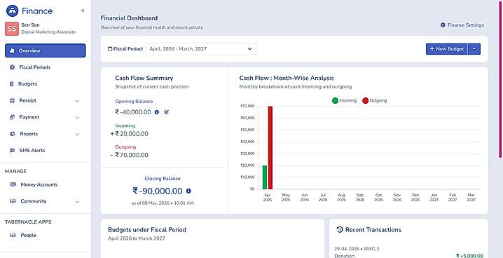The width and height of the screenshot is (503, 258).
Task: Click the ₹ -90,000.00 closing balance
Action: pyautogui.click(x=158, y=191)
